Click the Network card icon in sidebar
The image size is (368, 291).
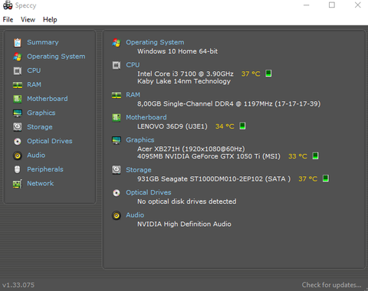(x=18, y=184)
